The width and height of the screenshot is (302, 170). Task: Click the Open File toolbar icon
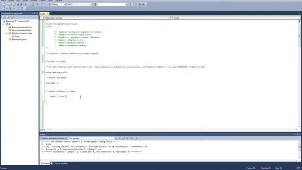coord(14,4)
